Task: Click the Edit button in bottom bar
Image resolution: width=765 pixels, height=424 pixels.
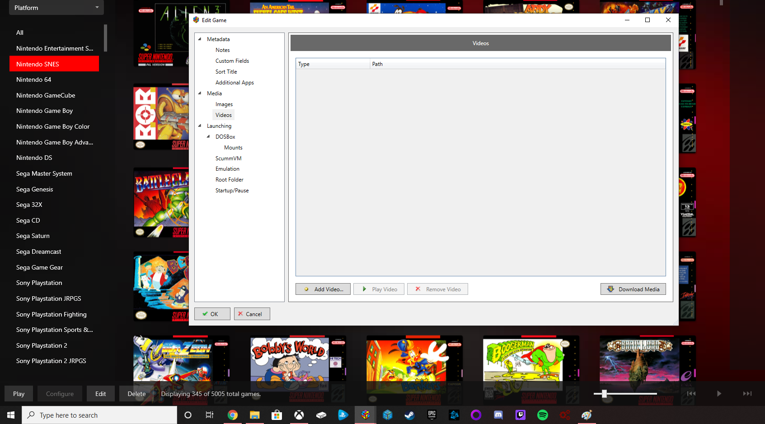Action: coord(100,394)
